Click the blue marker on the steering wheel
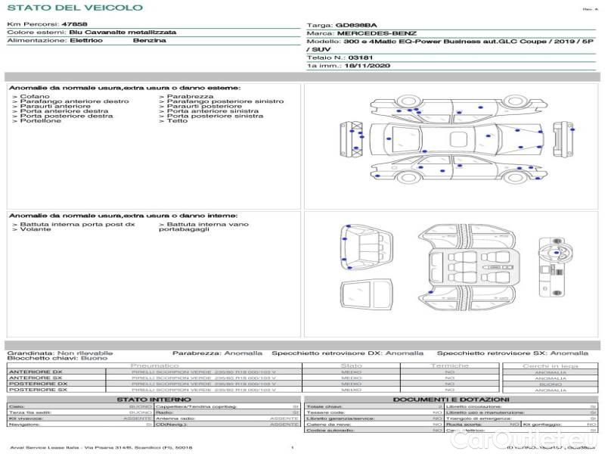 pyautogui.click(x=557, y=252)
